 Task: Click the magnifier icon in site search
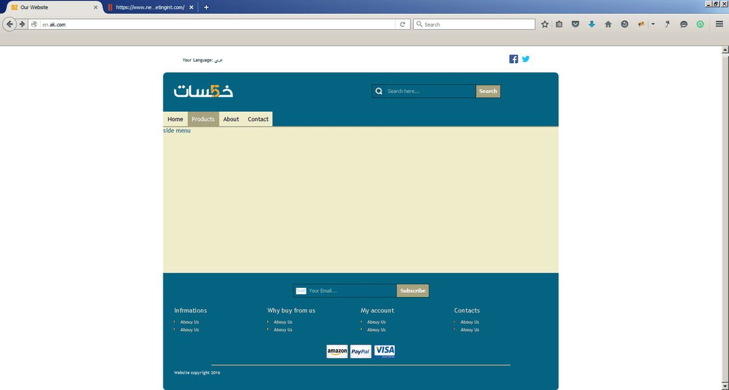(x=379, y=91)
